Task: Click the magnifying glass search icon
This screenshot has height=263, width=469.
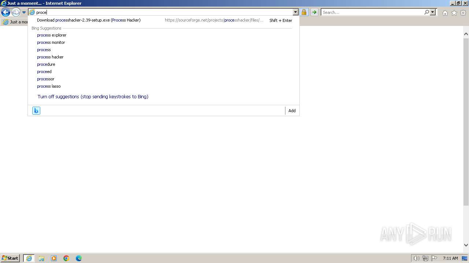Action: tap(426, 12)
